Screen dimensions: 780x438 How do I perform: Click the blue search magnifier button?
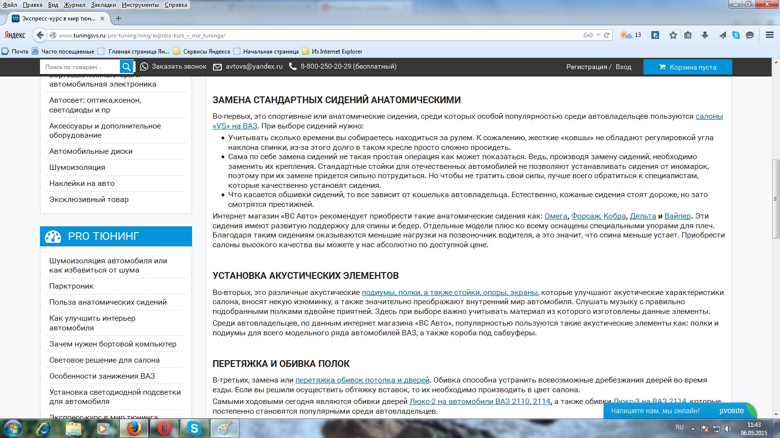[126, 67]
